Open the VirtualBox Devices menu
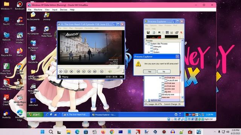The height and width of the screenshot is (135, 241). pyautogui.click(x=64, y=10)
